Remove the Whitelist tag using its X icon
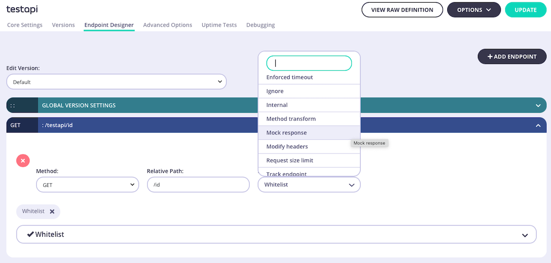 (52, 211)
